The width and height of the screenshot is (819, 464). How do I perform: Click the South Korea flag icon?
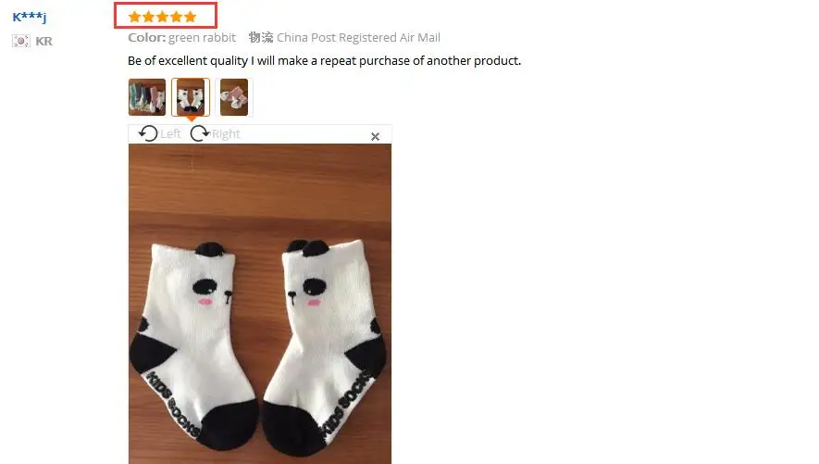point(21,41)
